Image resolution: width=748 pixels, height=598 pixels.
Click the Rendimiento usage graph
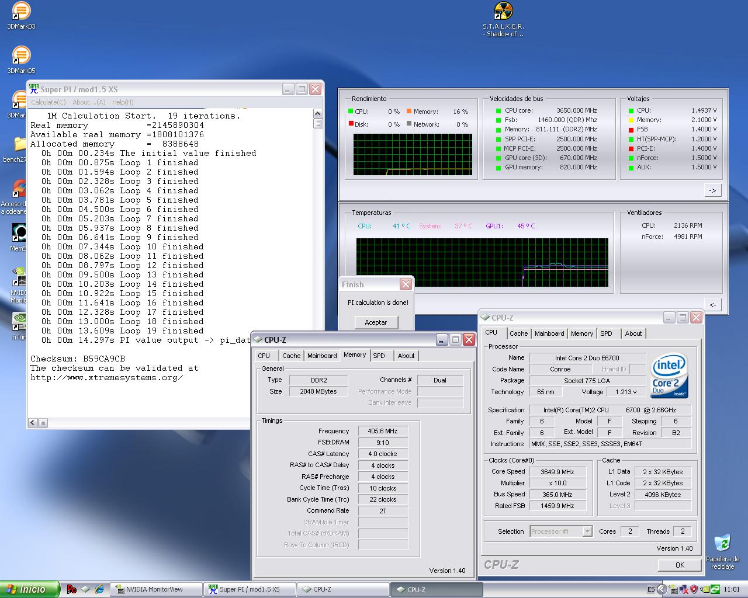(x=413, y=154)
